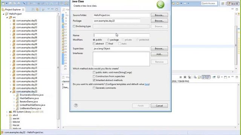Click HelloProject project icon in tree
This screenshot has width=241, height=135.
tap(7, 14)
